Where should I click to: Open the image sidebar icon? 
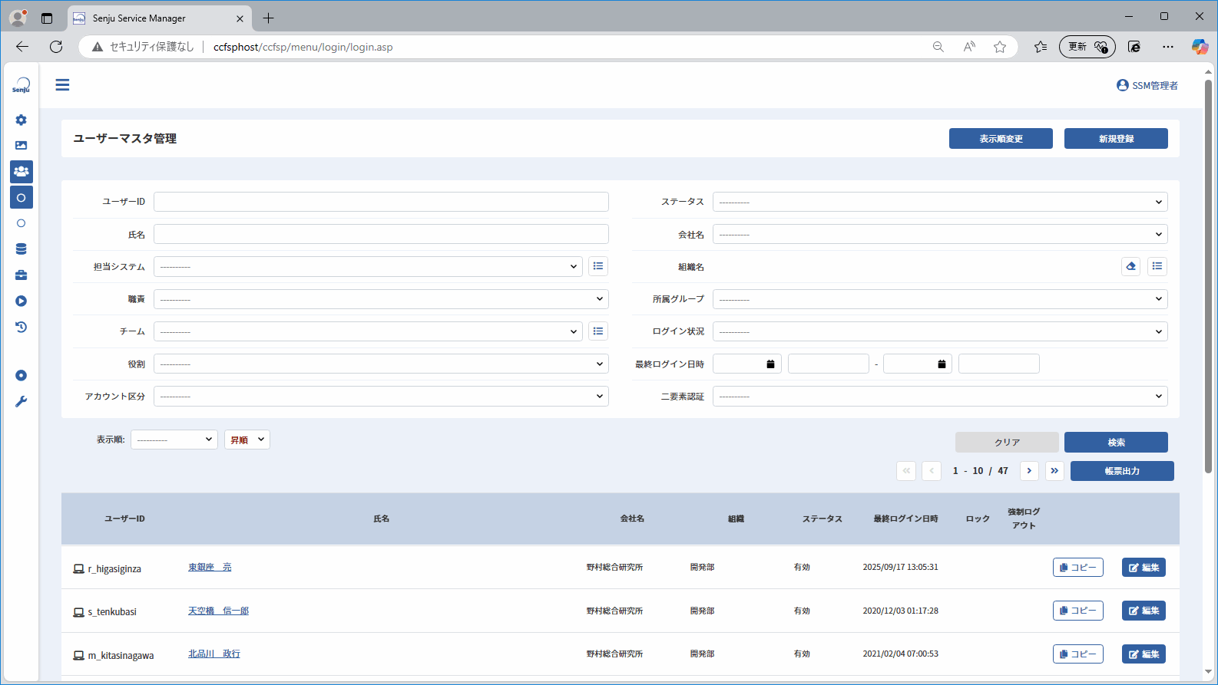[22, 145]
